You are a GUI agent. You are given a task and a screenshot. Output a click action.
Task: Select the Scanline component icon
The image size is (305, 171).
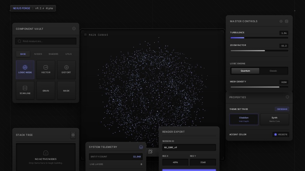(x=25, y=88)
